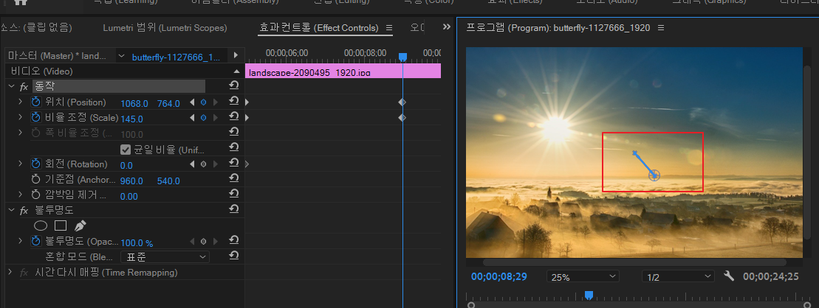Screen dimensions: 819x308
Task: Open Program panel menu icon
Action: click(x=661, y=27)
